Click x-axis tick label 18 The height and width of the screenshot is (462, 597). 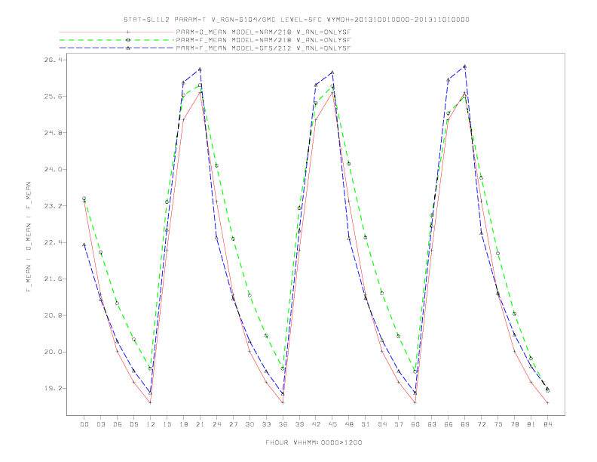click(x=183, y=424)
